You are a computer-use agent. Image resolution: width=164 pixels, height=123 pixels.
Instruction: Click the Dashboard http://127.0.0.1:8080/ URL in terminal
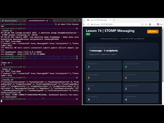[30, 52]
